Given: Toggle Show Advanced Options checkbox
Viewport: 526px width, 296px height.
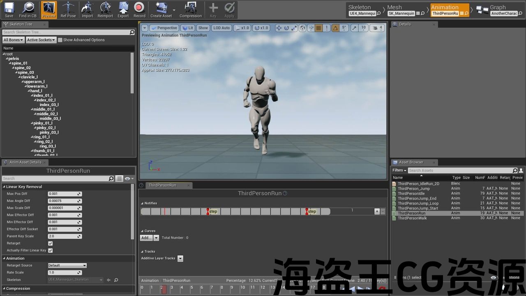Looking at the screenshot, I should [x=60, y=40].
